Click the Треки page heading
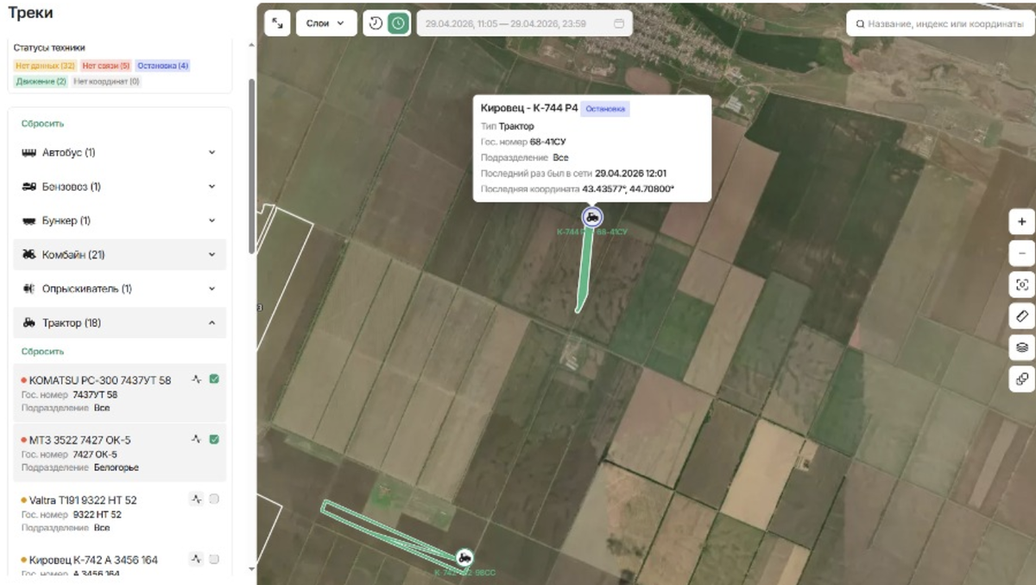 click(30, 13)
